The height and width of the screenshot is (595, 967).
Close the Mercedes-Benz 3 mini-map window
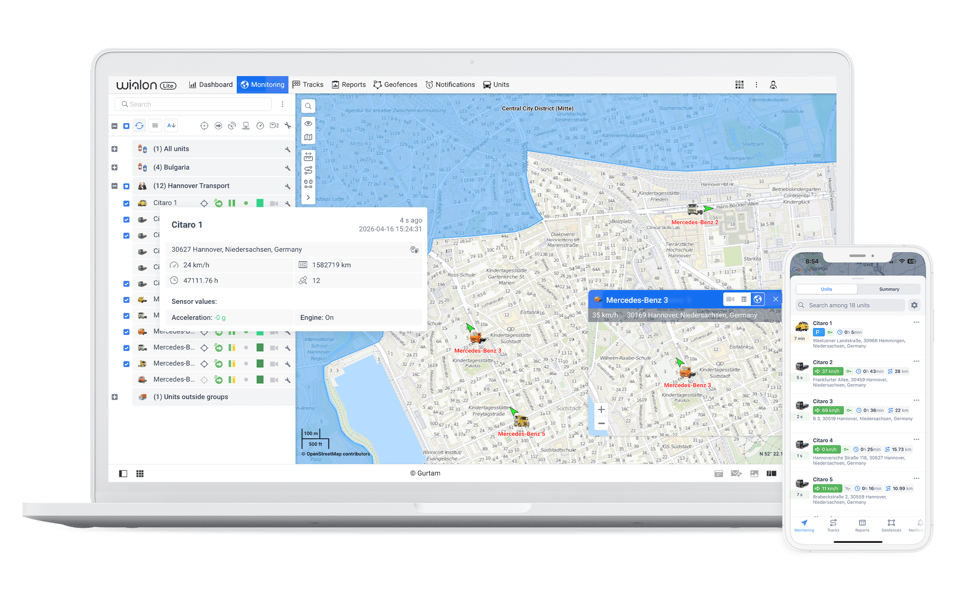(x=776, y=299)
